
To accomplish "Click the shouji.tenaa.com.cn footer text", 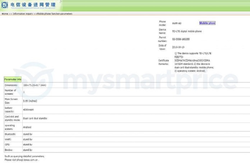I will 27,160.
